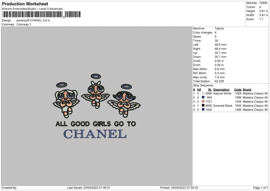Click thread code 1004
This screenshot has height=191, width=270.
pyautogui.click(x=238, y=93)
